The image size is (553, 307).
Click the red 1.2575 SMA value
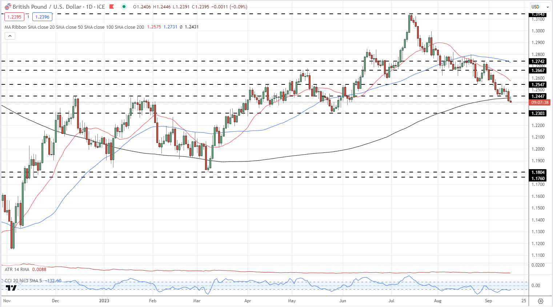(154, 27)
